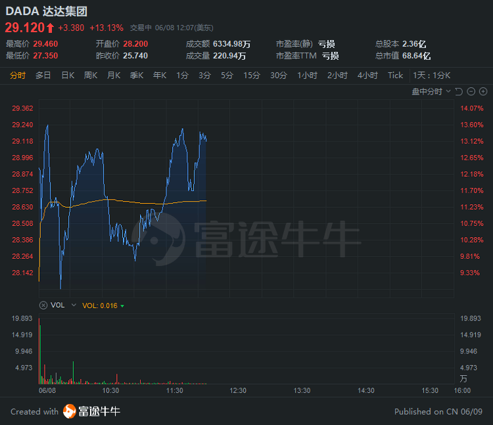
Task: Click the tallest red opening volume bar
Action: (x=39, y=351)
